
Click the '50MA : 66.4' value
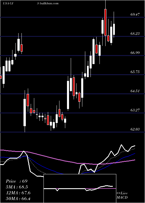click(x=18, y=198)
